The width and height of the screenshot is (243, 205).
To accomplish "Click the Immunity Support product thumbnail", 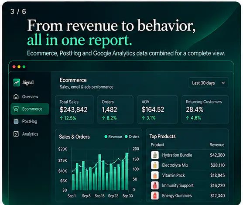I will pos(155,185).
